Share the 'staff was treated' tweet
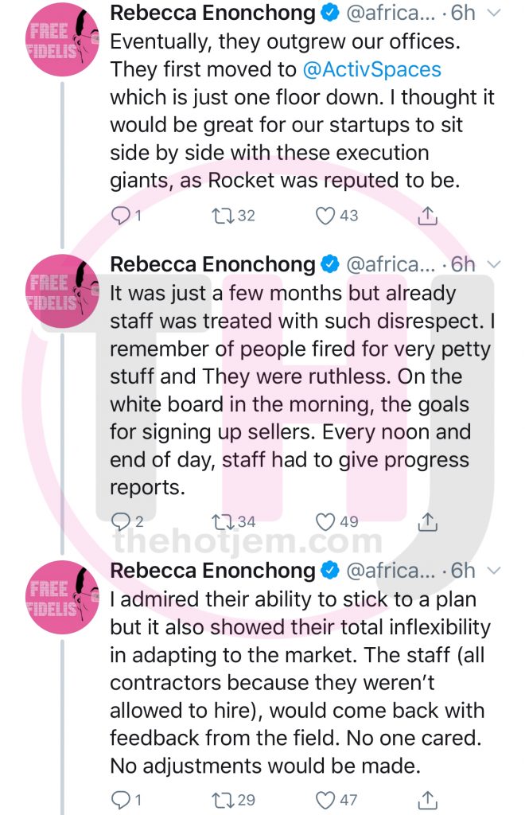Screen dimensions: 525x815 427,521
